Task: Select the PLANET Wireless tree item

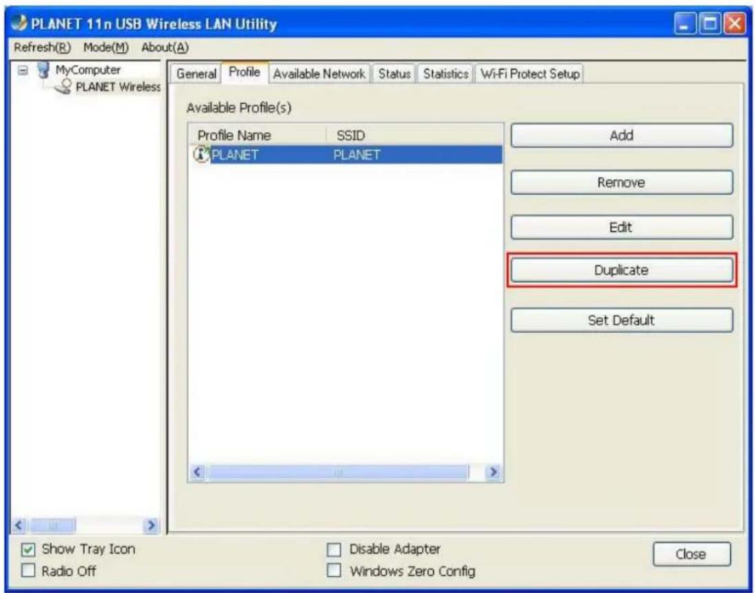Action: point(118,87)
